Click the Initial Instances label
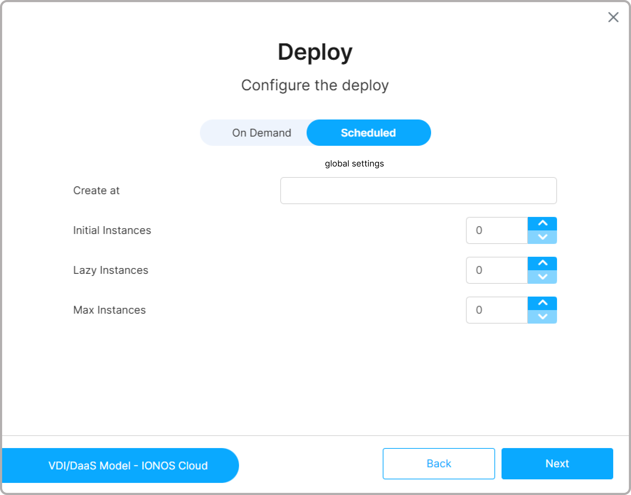This screenshot has width=631, height=495. coord(112,230)
